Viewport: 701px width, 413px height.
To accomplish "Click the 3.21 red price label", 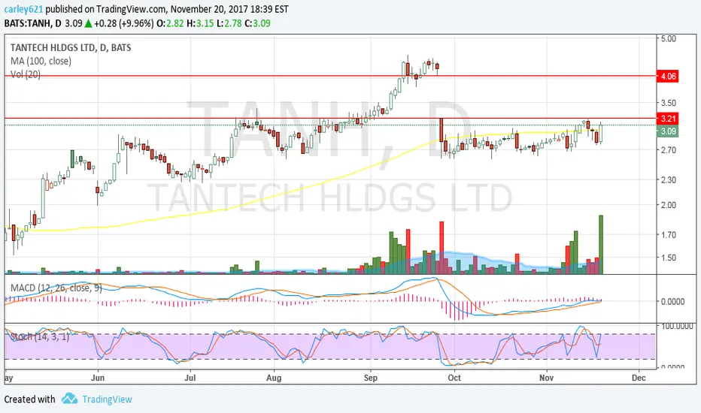I will (x=668, y=119).
